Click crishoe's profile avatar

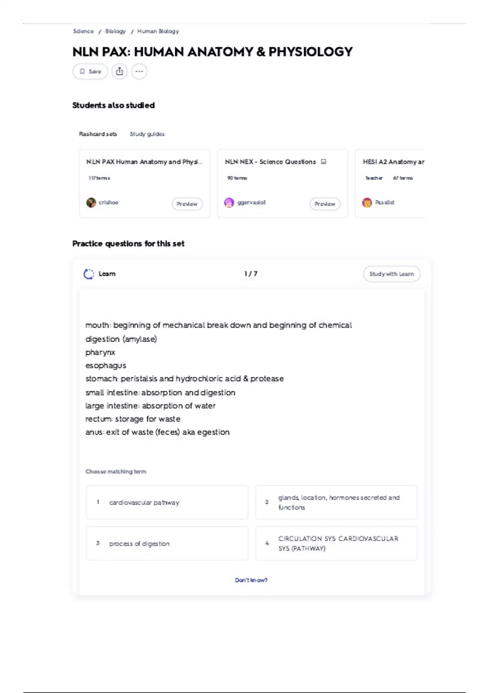click(91, 203)
